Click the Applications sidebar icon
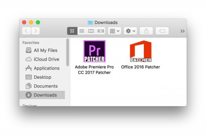 point(28,68)
